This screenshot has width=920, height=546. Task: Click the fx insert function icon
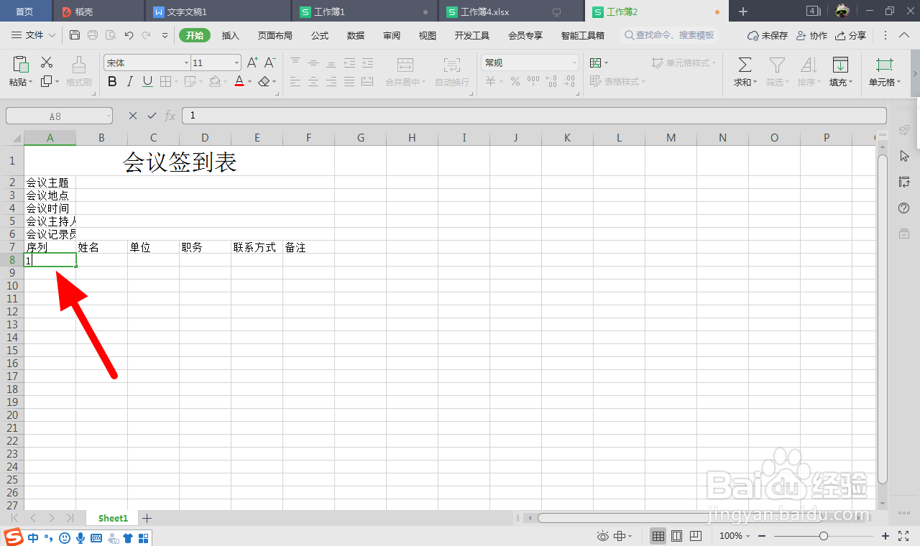tap(170, 116)
